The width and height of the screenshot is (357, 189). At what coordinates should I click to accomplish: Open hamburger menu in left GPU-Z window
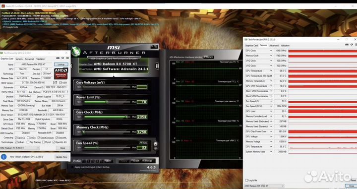tap(67, 58)
